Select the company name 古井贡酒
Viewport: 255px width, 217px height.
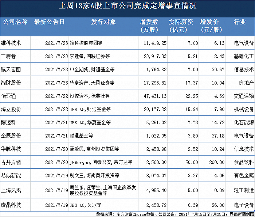pyautogui.click(x=11, y=162)
